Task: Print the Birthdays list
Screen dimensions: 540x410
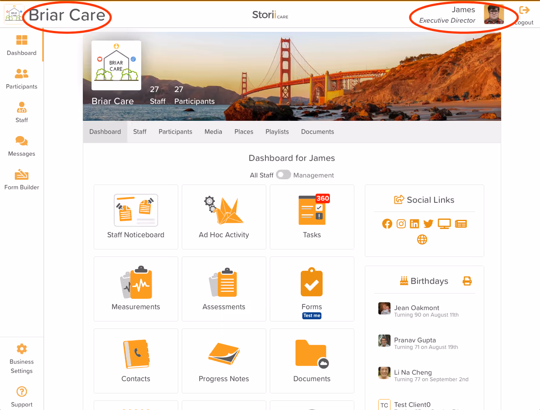Action: 467,281
